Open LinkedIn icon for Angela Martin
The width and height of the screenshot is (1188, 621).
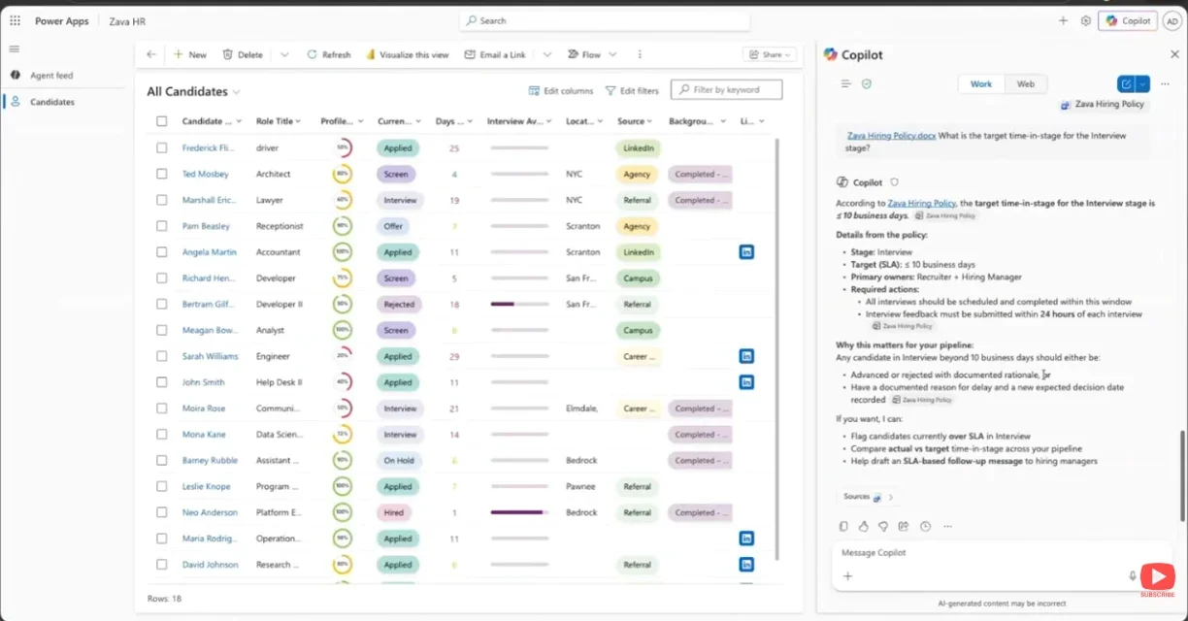coord(746,251)
